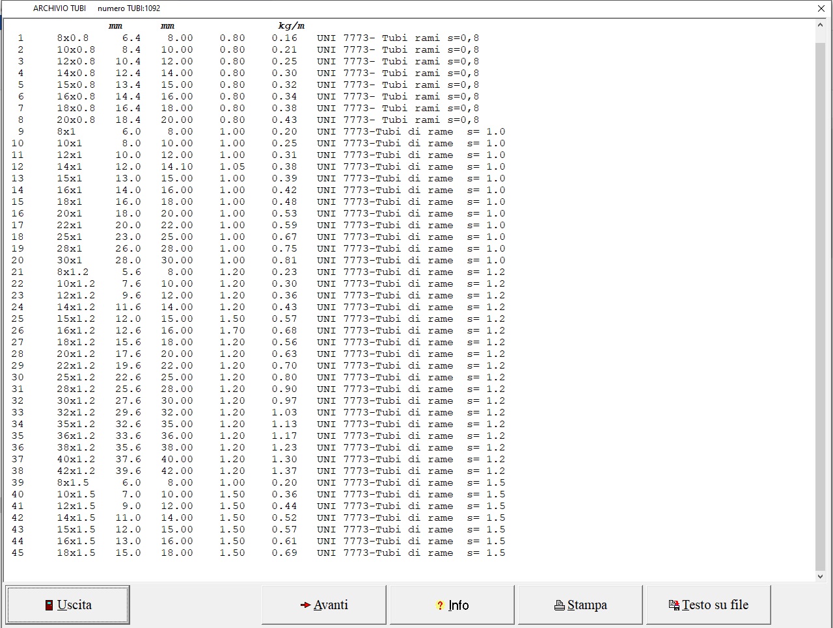Select row 1 tube 8x0.8
This screenshot has width=833, height=628.
click(249, 38)
